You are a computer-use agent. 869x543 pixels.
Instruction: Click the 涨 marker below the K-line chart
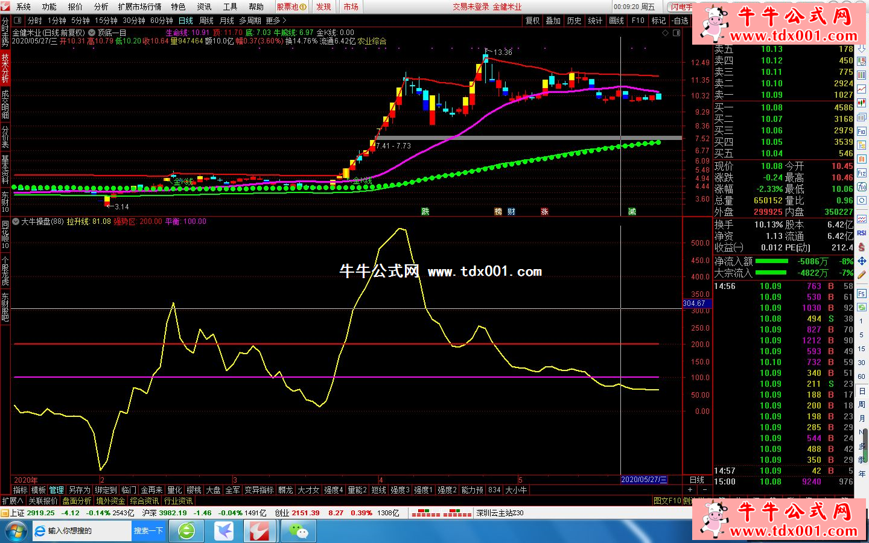coord(544,212)
